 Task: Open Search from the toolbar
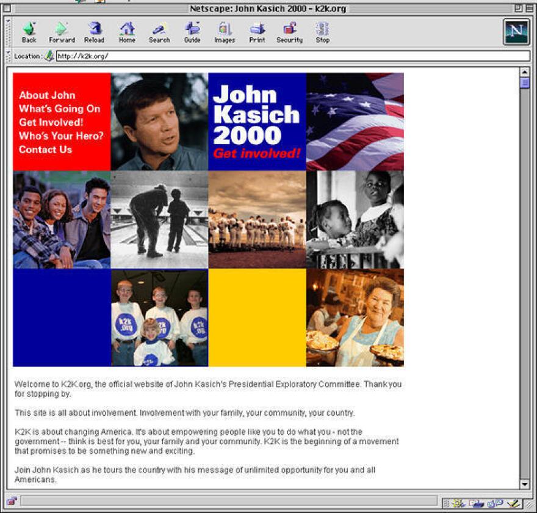click(x=159, y=32)
